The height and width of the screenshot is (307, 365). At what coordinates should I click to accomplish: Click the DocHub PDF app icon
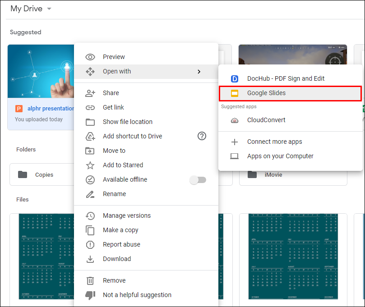click(234, 79)
